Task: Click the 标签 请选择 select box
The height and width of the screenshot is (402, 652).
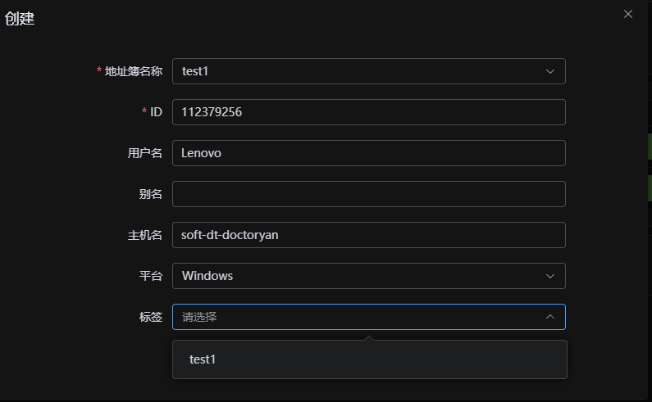Action: [361, 317]
